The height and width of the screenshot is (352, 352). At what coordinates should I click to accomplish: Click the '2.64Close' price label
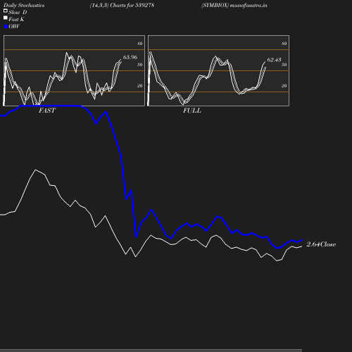coord(321,244)
